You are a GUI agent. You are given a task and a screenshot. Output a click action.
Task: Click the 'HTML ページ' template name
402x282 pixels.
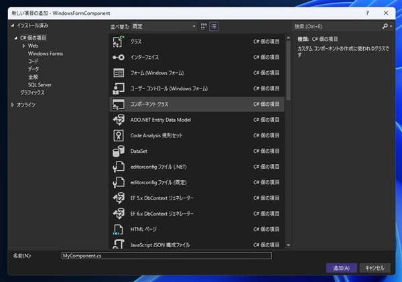[x=143, y=229]
